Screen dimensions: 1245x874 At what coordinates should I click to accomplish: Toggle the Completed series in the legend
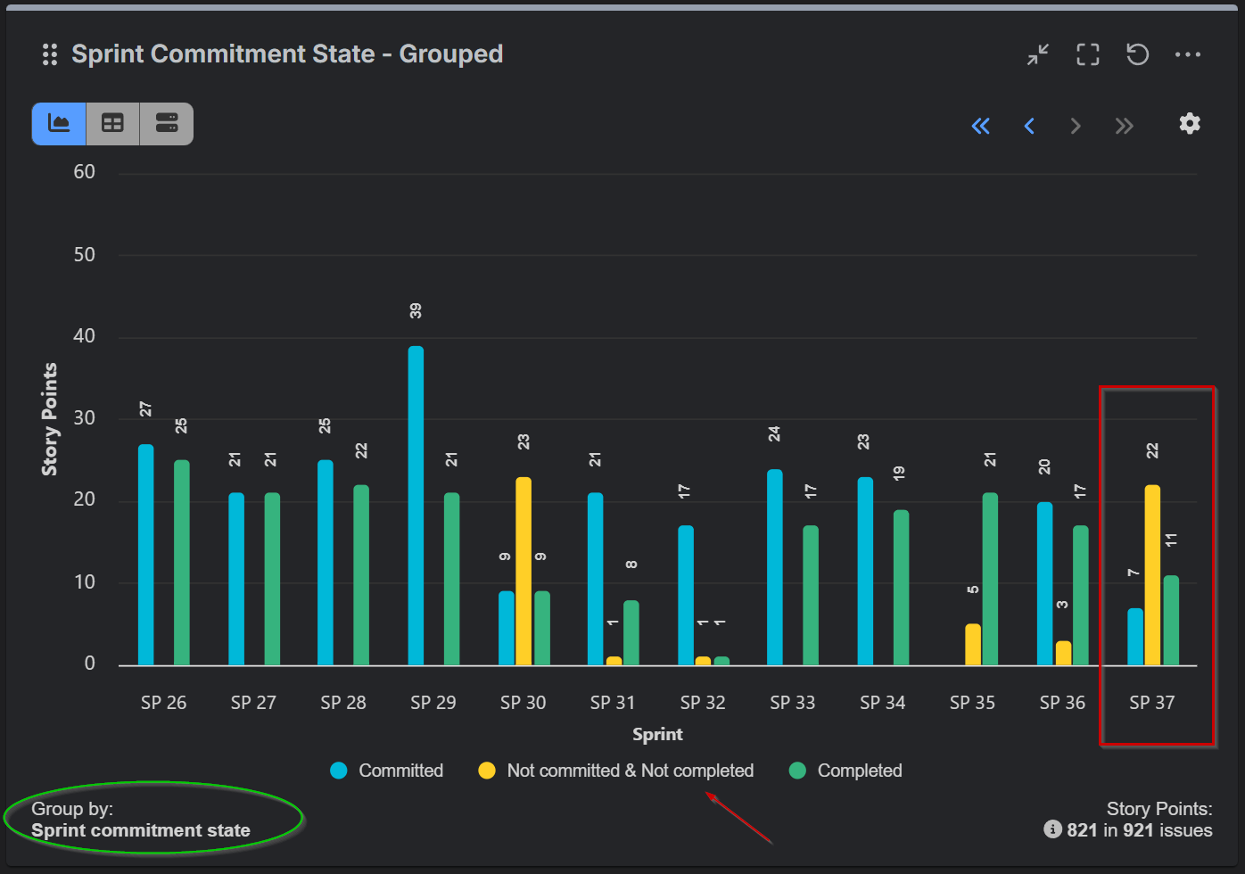(x=845, y=771)
